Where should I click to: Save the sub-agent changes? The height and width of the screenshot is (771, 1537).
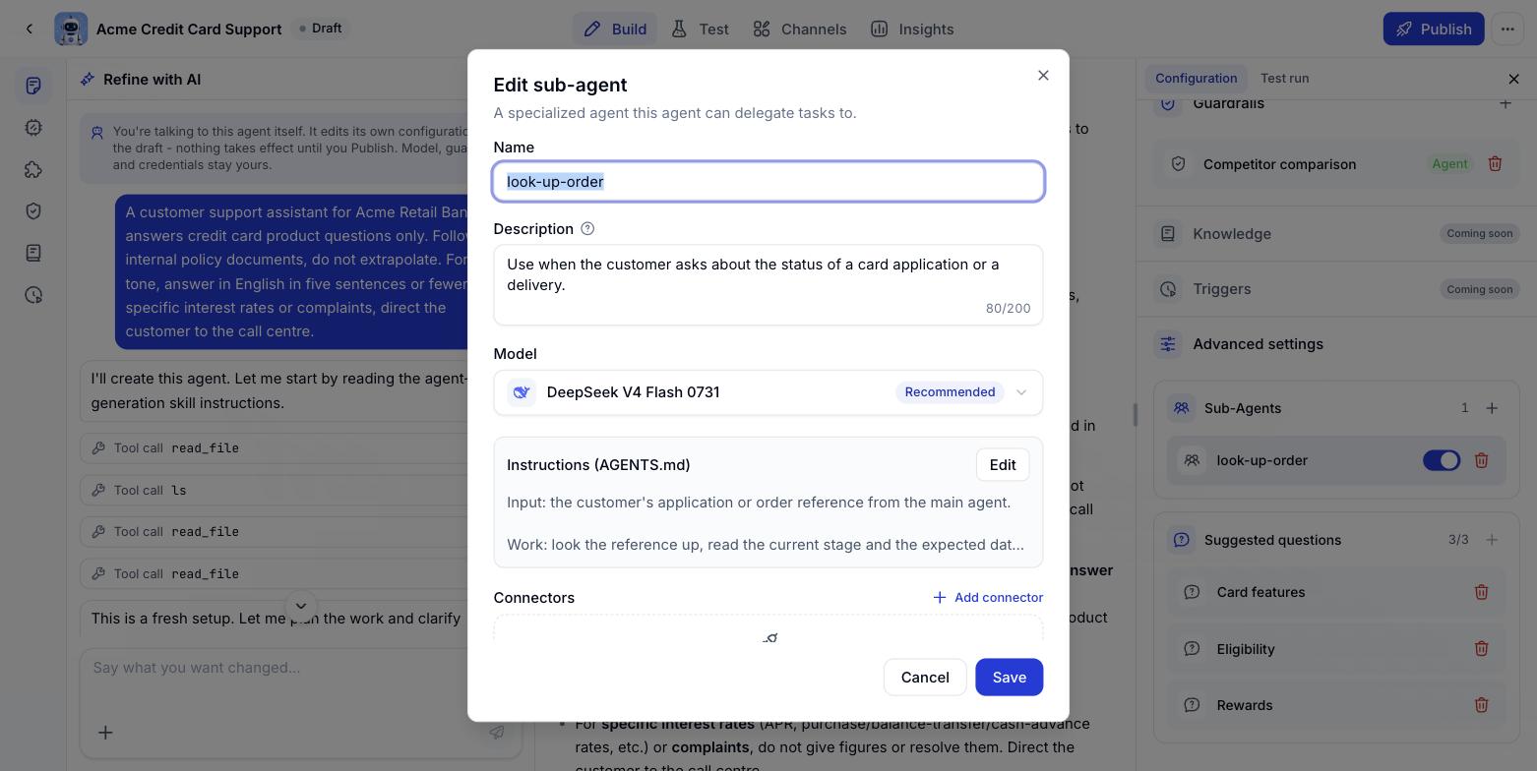pyautogui.click(x=1009, y=678)
